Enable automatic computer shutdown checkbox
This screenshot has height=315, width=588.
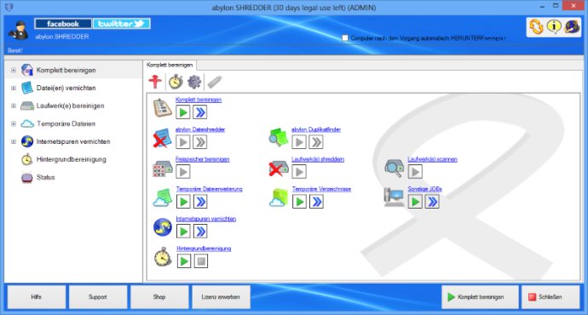click(345, 37)
